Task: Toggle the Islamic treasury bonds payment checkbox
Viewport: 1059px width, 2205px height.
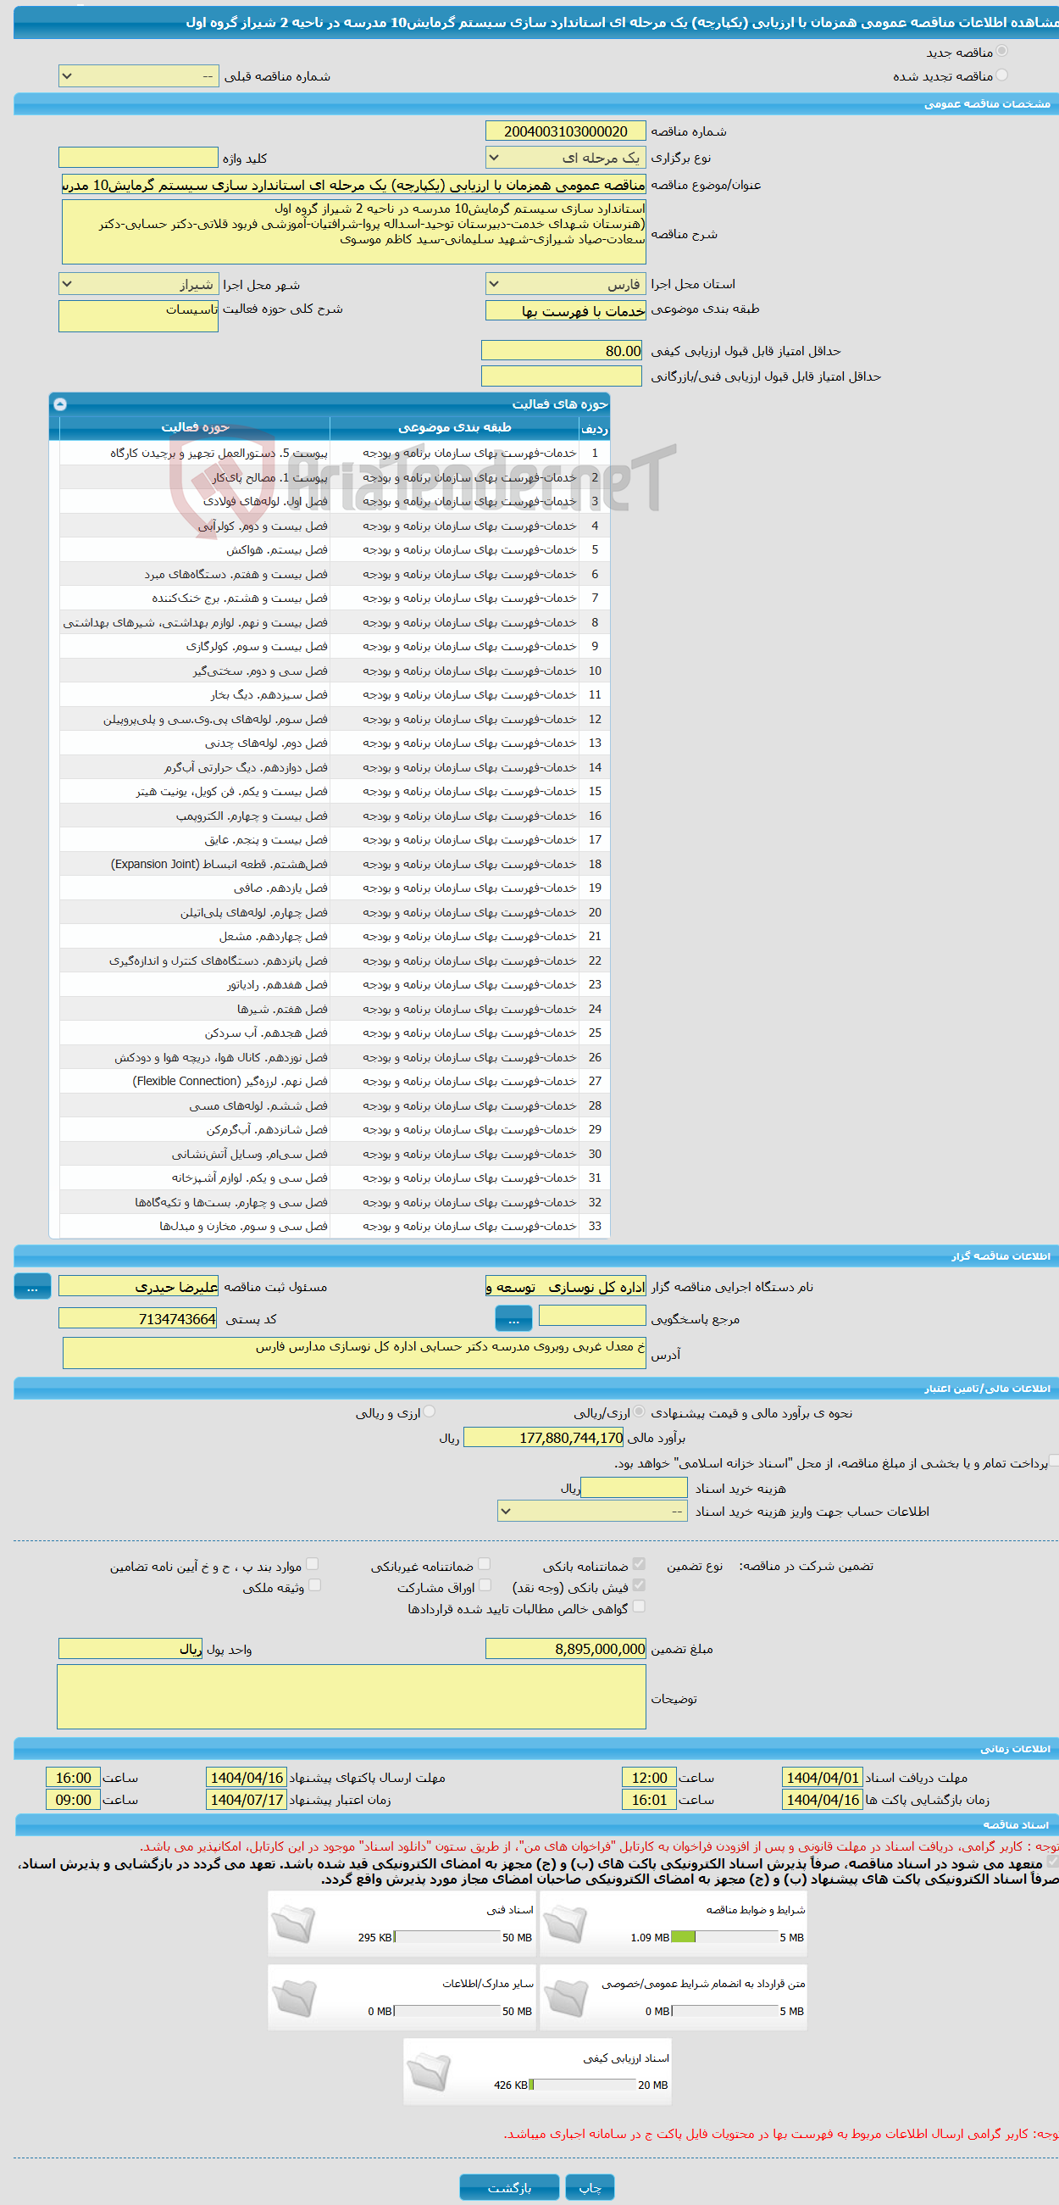Action: click(x=1054, y=1462)
